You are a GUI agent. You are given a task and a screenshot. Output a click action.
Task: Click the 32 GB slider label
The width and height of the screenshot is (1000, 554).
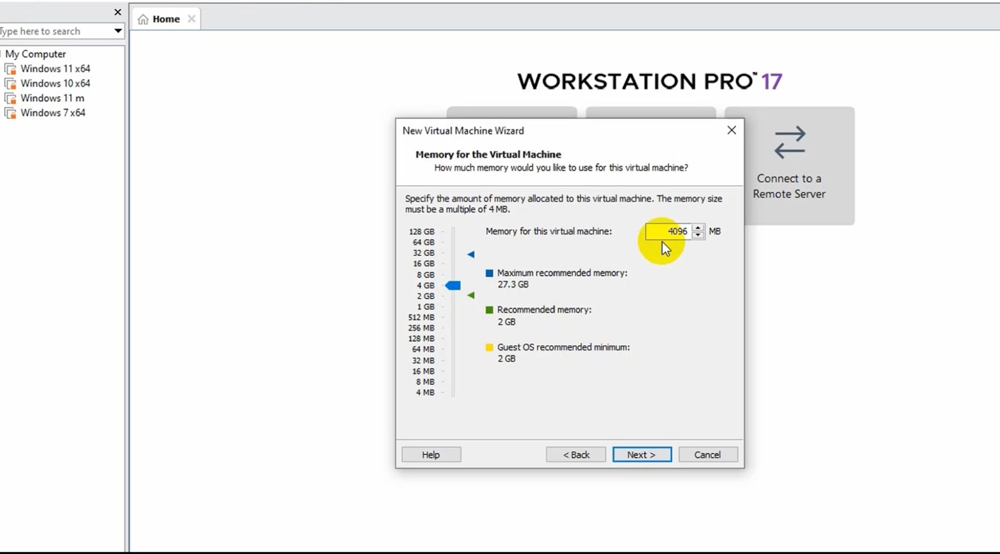coord(424,253)
